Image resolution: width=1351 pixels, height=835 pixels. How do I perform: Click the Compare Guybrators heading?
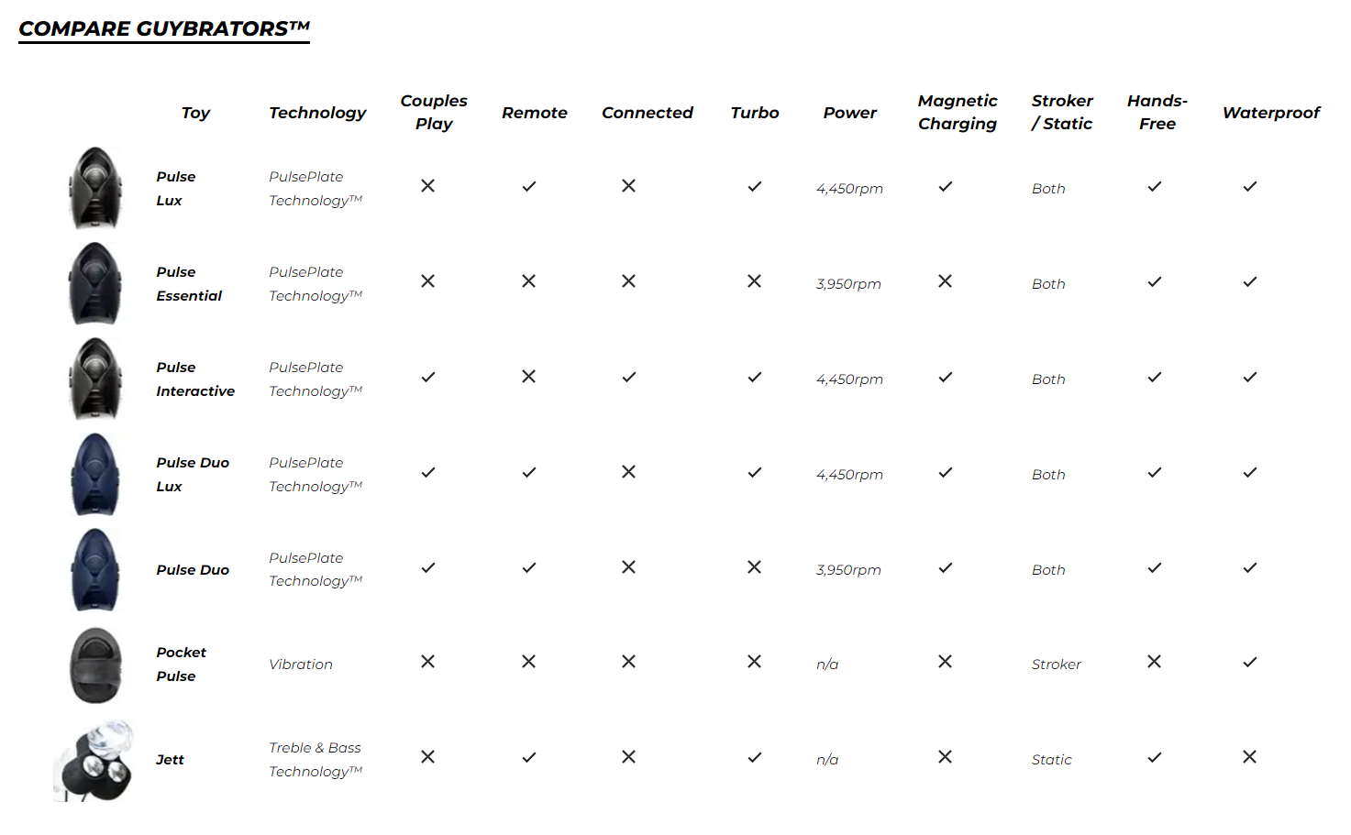coord(164,29)
